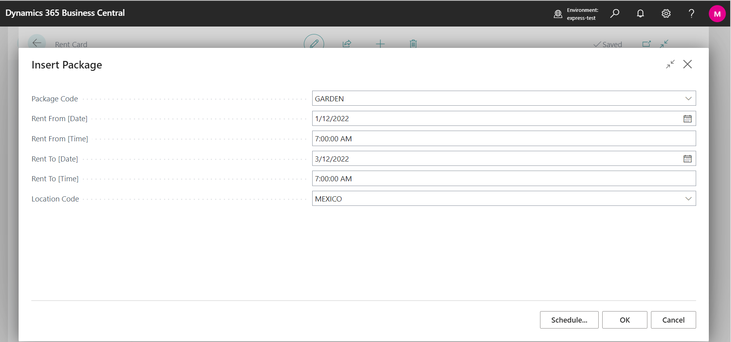This screenshot has height=342, width=731.
Task: Open the Help question mark
Action: coord(691,13)
